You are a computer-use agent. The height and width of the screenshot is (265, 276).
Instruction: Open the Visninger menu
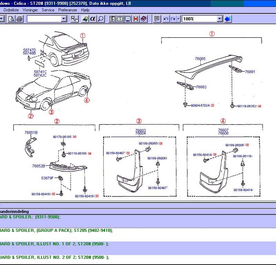pyautogui.click(x=30, y=10)
